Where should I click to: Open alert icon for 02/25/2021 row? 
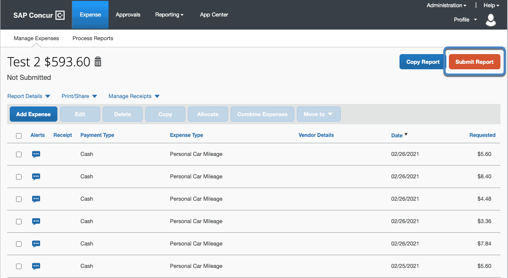click(x=36, y=266)
